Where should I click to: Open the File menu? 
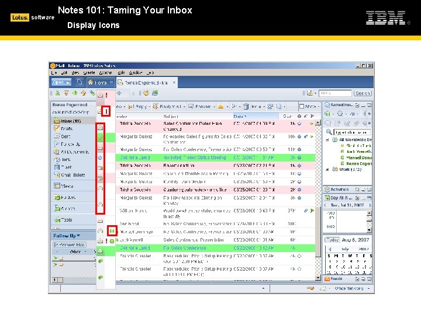[54, 72]
